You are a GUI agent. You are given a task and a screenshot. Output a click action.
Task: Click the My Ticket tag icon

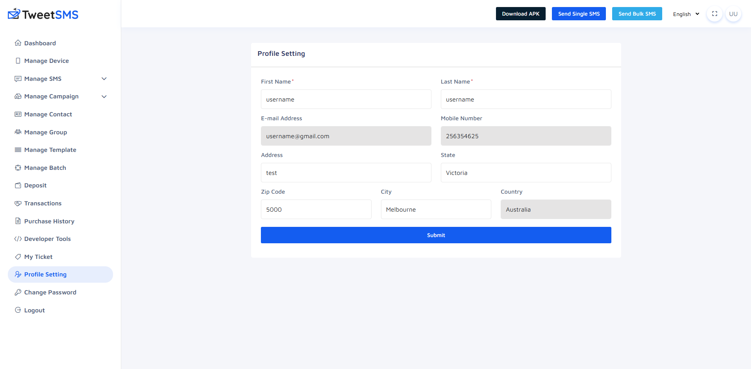pyautogui.click(x=18, y=257)
